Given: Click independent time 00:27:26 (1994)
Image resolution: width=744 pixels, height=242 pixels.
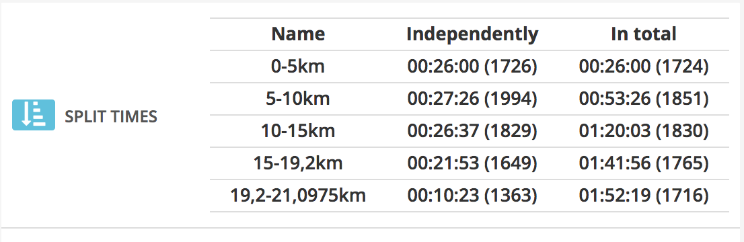Looking at the screenshot, I should pos(473,99).
